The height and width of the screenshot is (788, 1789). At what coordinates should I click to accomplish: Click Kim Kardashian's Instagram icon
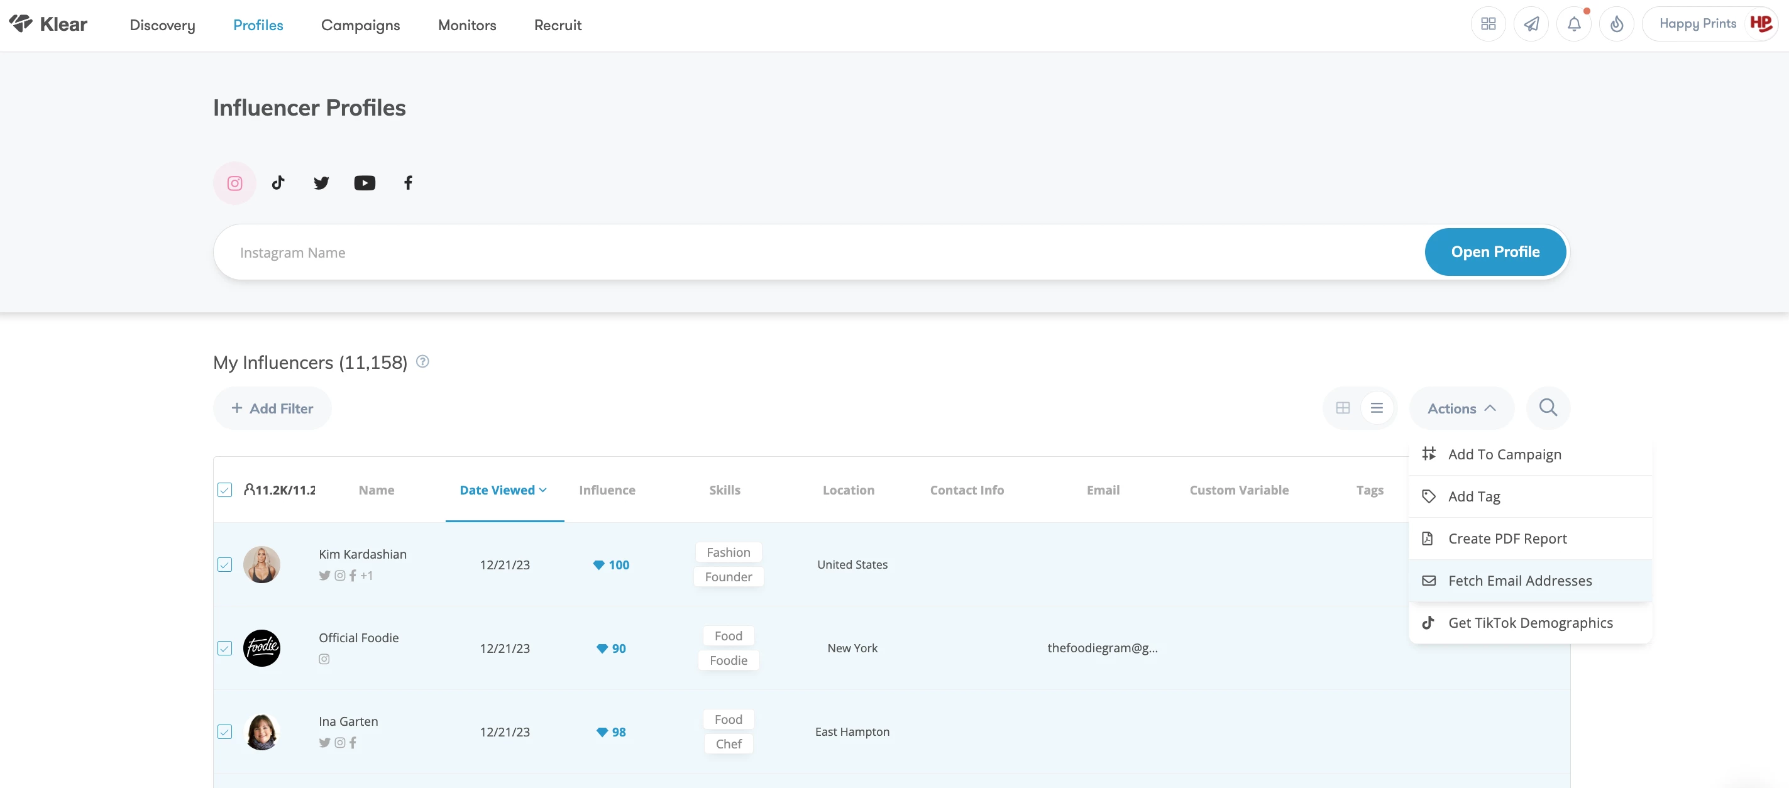tap(339, 576)
